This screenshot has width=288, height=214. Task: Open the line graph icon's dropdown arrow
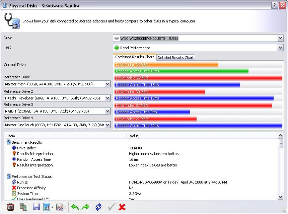(65, 207)
